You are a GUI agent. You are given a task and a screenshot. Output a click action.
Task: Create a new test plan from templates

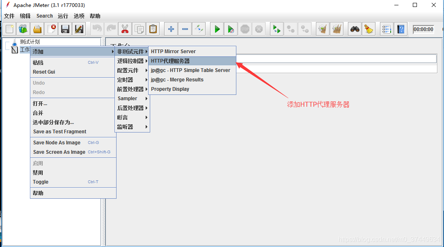tap(23, 29)
